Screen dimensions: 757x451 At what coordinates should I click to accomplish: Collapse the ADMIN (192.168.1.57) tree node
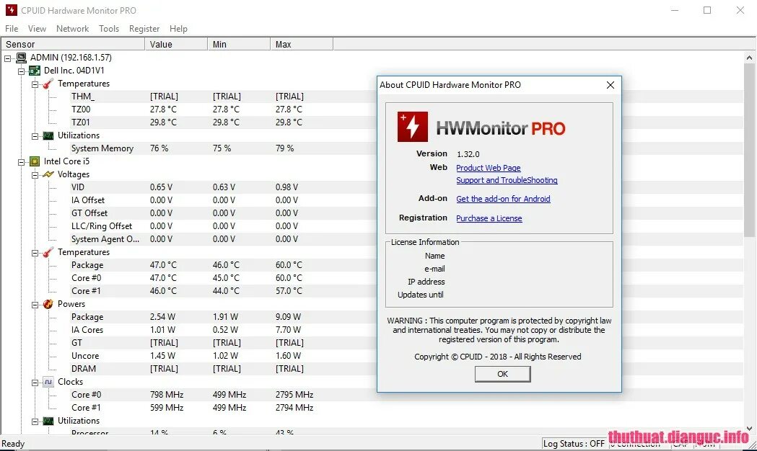click(8, 58)
